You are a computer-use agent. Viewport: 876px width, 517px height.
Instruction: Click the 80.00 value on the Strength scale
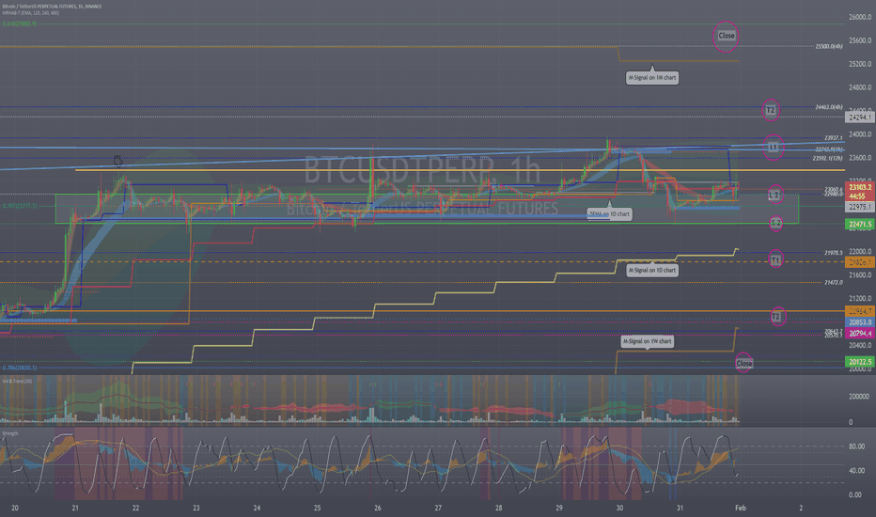coord(856,446)
